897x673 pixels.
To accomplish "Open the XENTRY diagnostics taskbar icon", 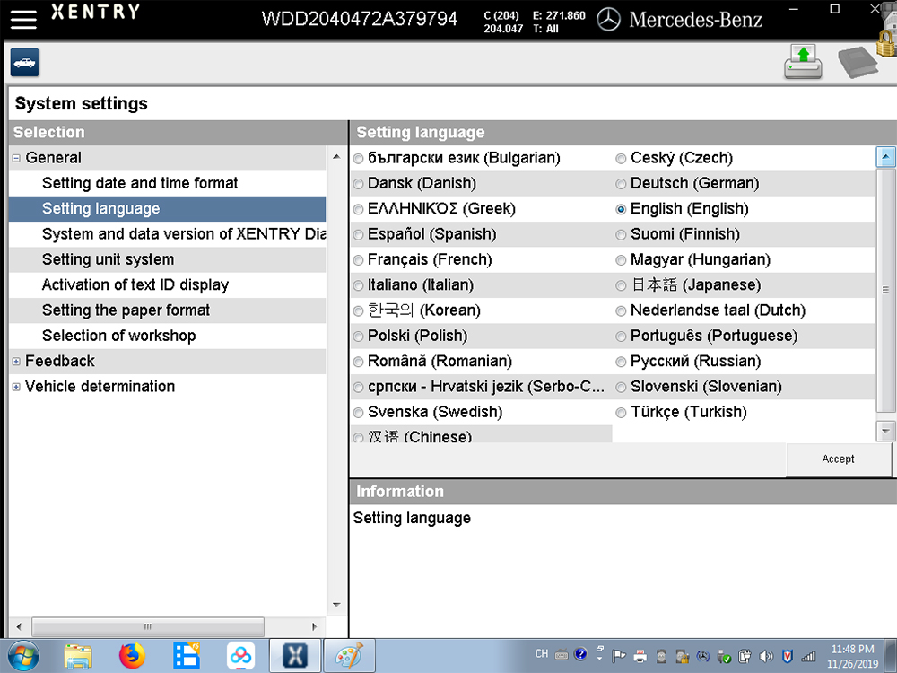I will [295, 655].
